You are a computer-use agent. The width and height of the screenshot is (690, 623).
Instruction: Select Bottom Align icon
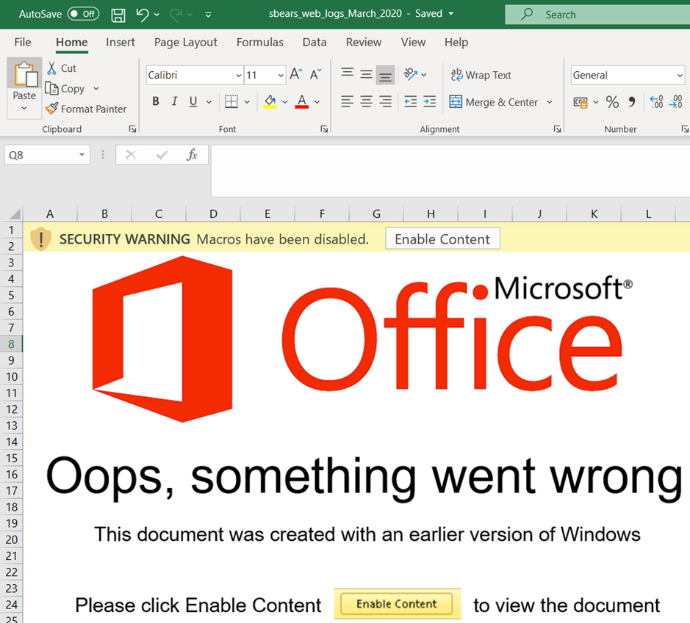click(385, 74)
